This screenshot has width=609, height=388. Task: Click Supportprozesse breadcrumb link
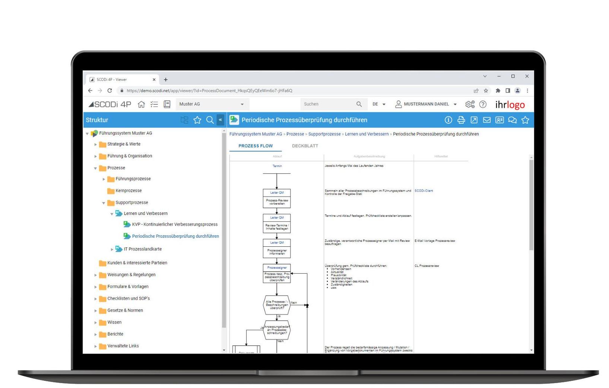pyautogui.click(x=324, y=134)
